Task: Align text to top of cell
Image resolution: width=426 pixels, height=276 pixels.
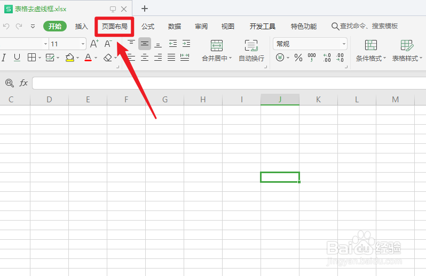Action: (131, 44)
